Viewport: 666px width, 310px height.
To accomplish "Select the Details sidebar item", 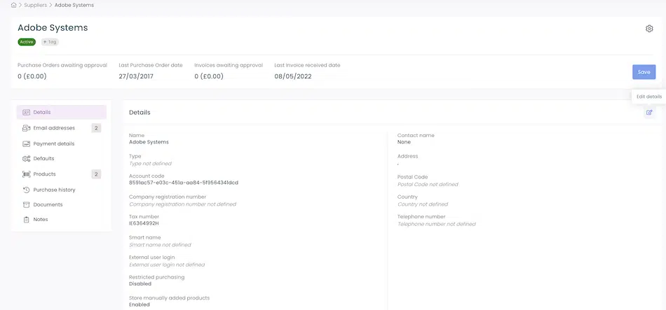I will [x=62, y=113].
